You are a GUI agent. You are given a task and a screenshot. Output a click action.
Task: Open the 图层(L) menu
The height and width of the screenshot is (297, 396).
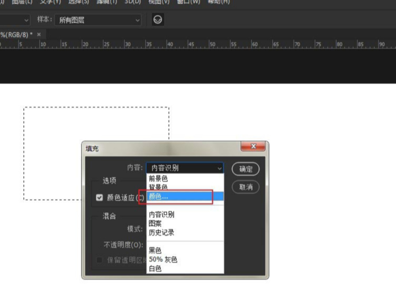(22, 2)
